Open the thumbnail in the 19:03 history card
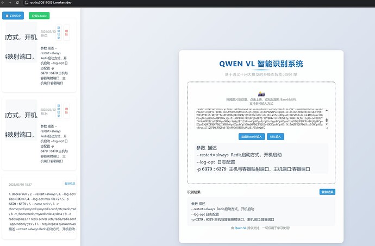Screen dimensions: 375x246 click(x=21, y=42)
